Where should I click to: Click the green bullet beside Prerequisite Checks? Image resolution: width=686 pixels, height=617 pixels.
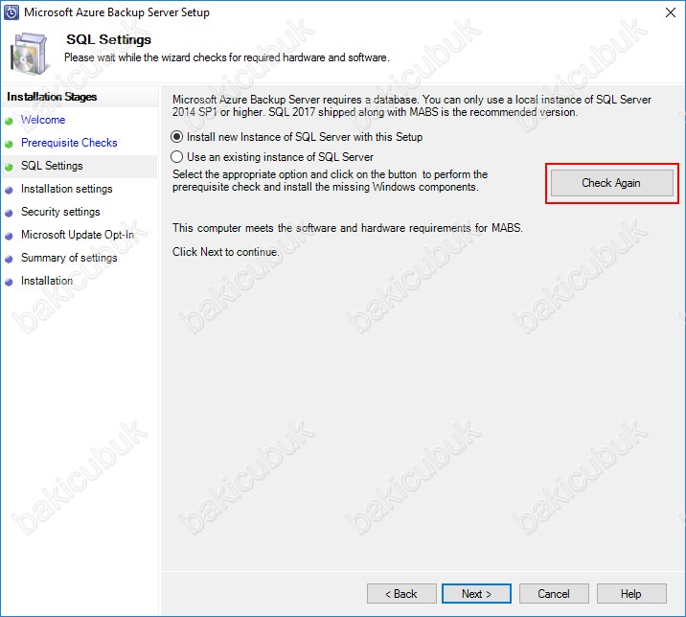click(x=9, y=144)
